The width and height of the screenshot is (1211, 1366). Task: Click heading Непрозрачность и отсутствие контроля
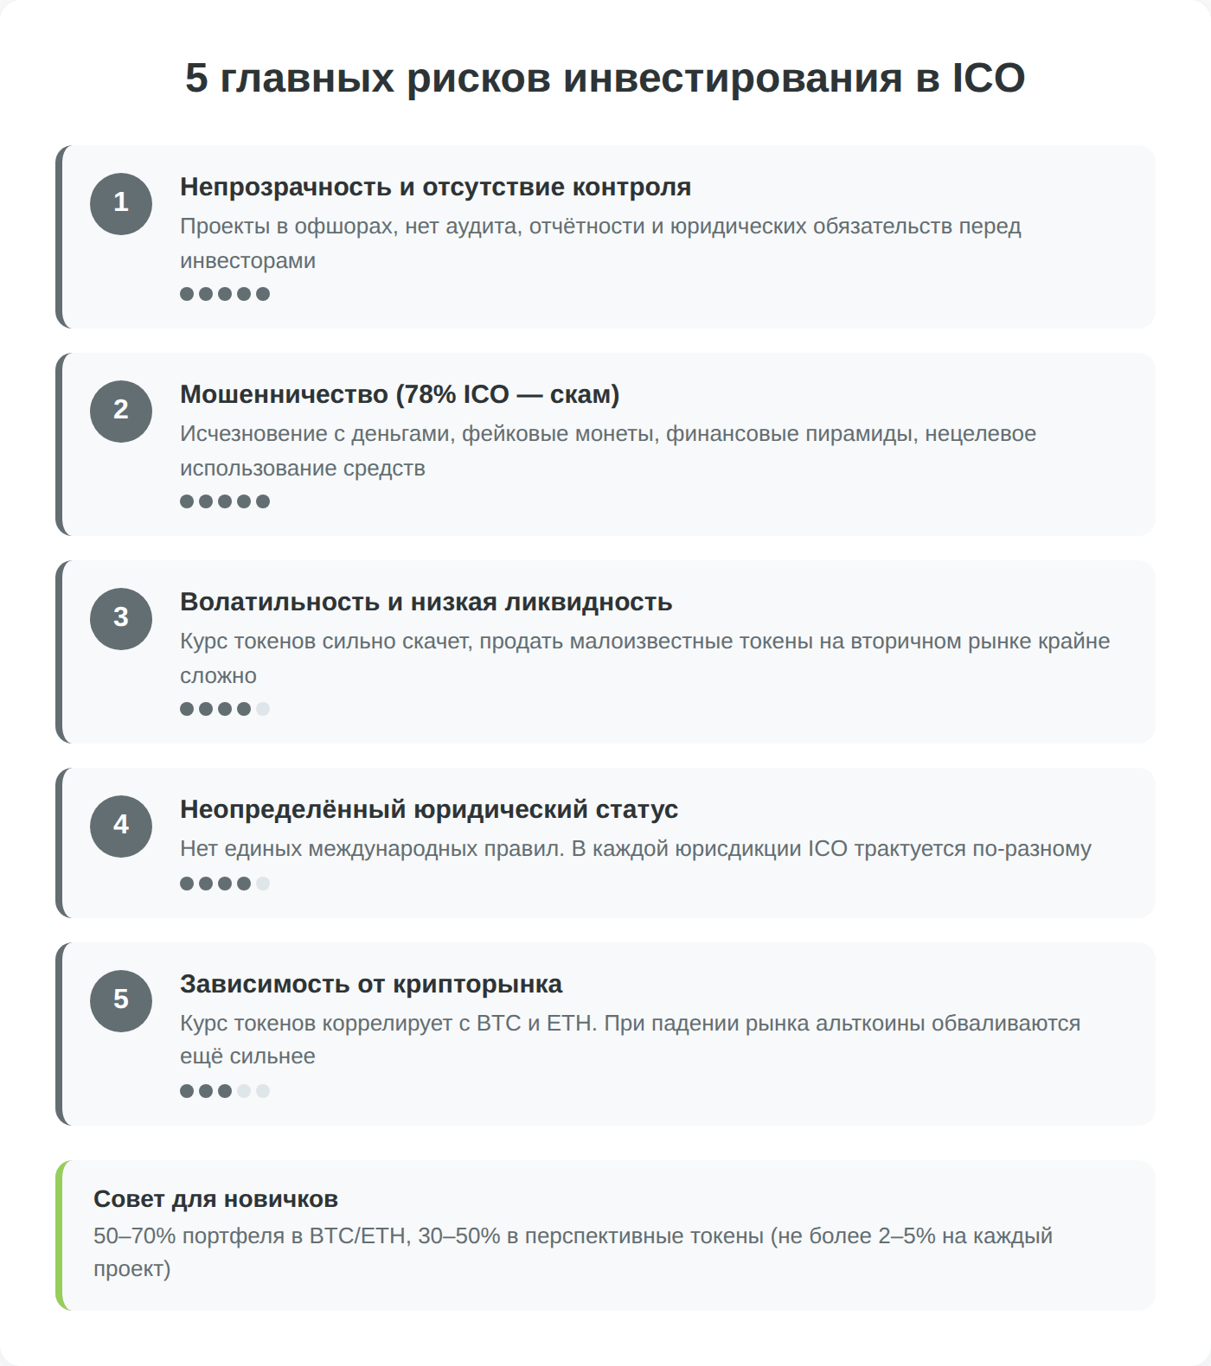click(x=435, y=187)
